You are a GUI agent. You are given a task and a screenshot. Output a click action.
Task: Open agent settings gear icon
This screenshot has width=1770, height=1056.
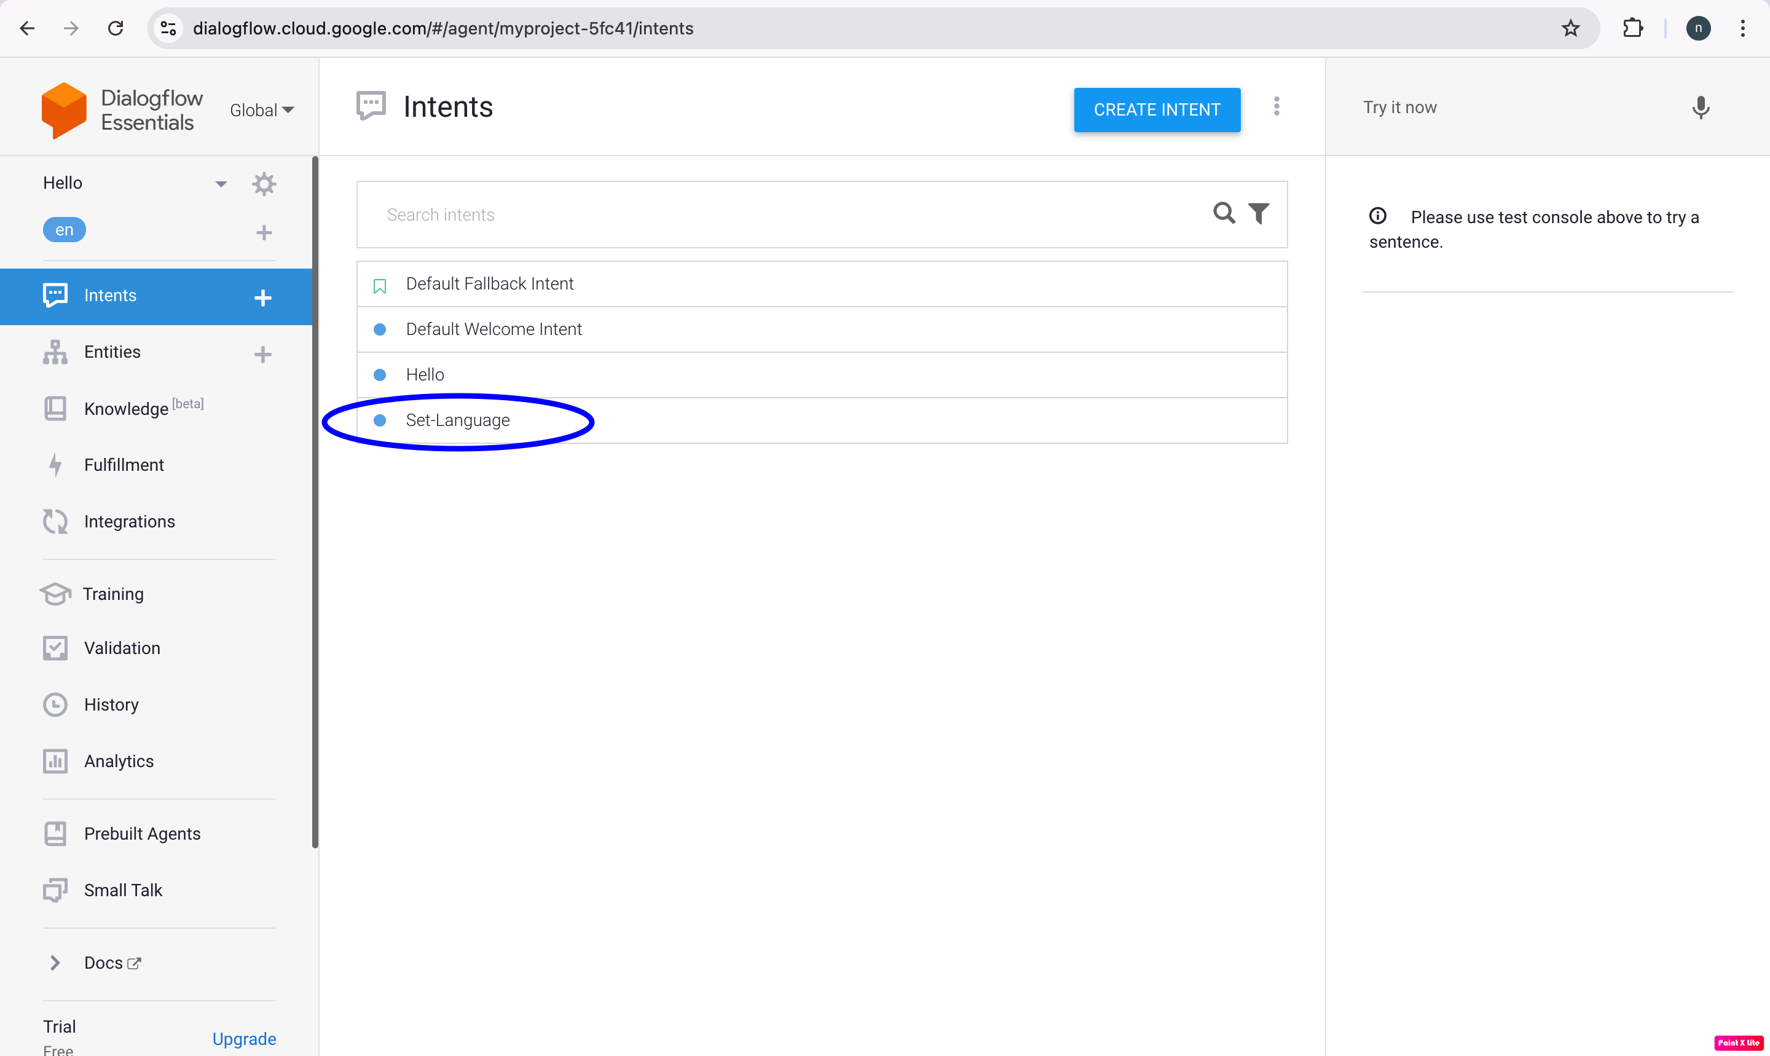pyautogui.click(x=264, y=184)
